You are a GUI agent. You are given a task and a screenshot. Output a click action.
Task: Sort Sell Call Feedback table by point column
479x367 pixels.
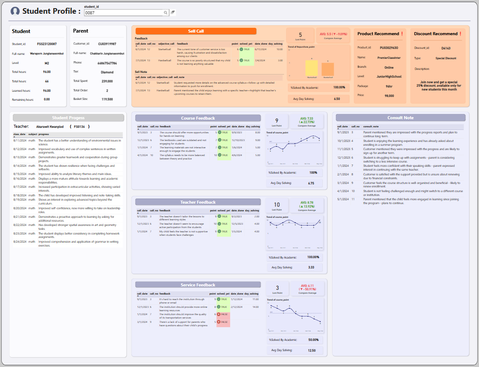coord(235,44)
